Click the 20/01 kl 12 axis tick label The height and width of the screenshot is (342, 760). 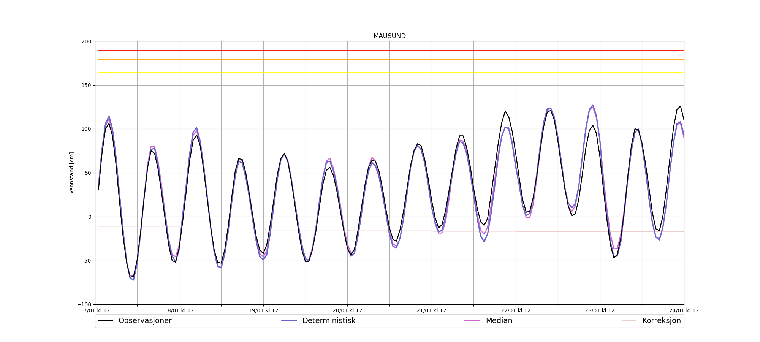point(347,310)
